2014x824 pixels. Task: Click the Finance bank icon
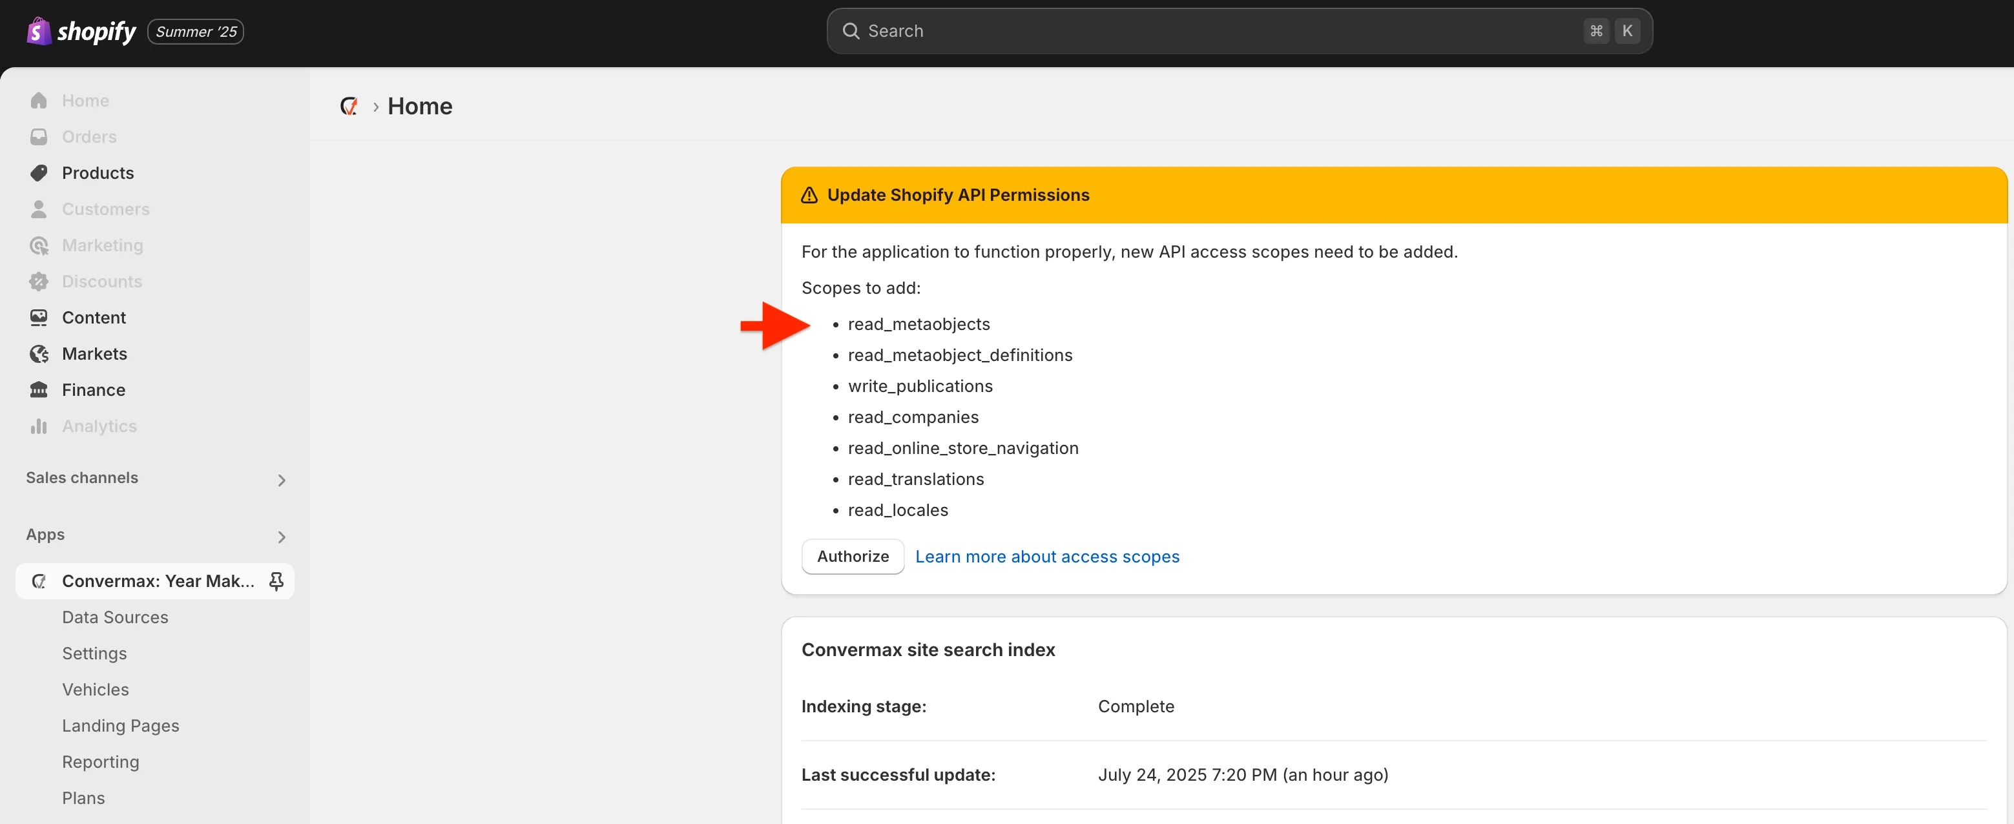[x=38, y=390]
